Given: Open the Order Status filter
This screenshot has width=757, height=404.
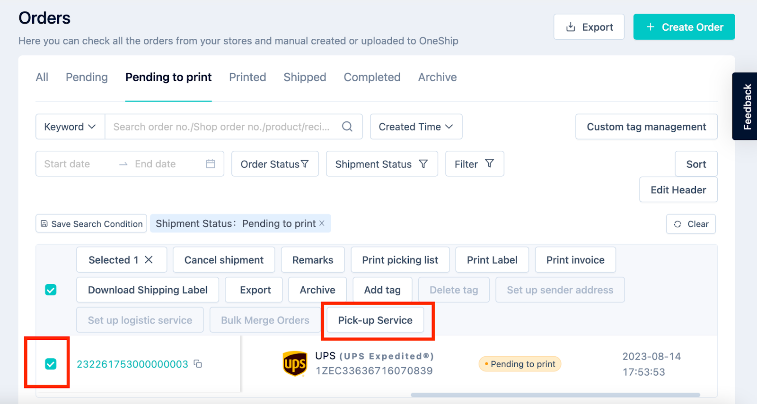Looking at the screenshot, I should (x=275, y=164).
